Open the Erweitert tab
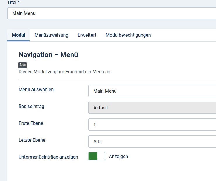Image resolution: width=216 pixels, height=181 pixels. point(87,35)
